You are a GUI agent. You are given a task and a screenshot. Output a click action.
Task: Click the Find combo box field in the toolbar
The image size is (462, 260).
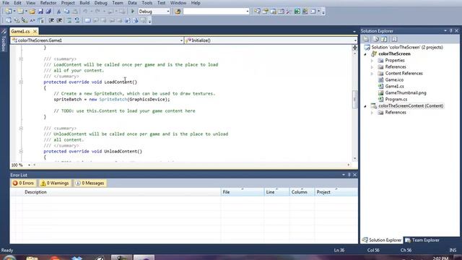click(216, 12)
